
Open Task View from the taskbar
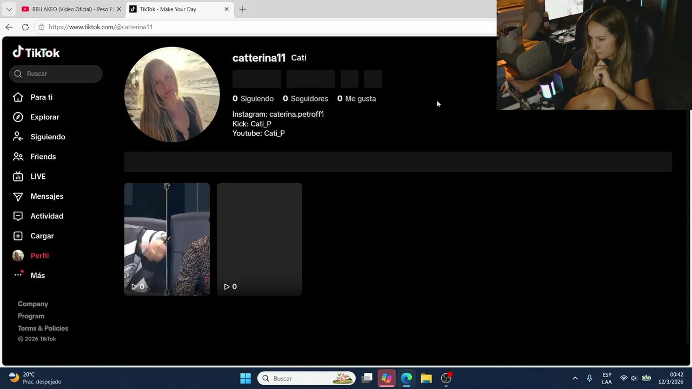point(367,378)
